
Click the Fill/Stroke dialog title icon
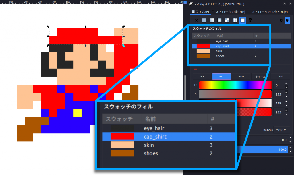(x=191, y=4)
